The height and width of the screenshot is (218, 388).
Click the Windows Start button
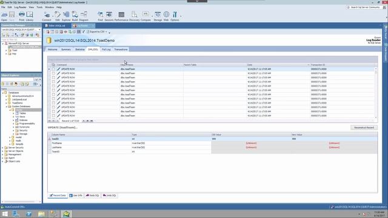[5, 214]
